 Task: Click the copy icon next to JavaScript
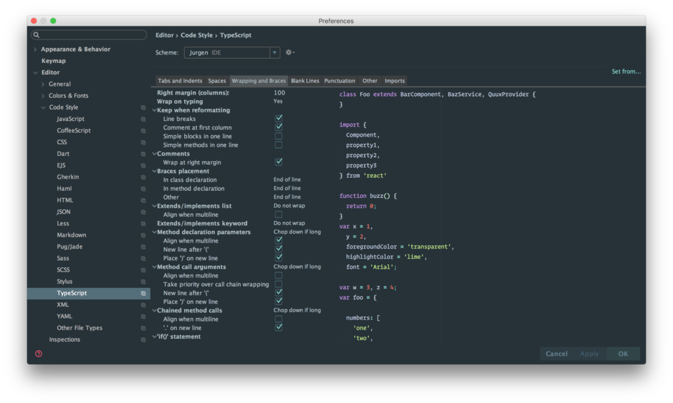(143, 119)
